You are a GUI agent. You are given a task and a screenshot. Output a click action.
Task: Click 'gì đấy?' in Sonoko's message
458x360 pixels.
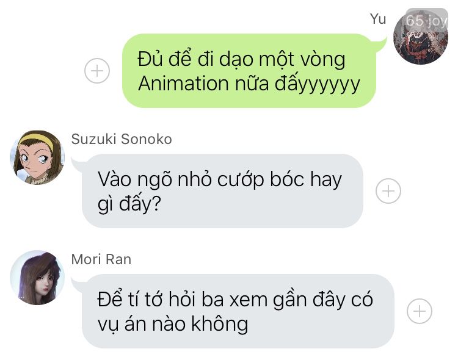129,204
